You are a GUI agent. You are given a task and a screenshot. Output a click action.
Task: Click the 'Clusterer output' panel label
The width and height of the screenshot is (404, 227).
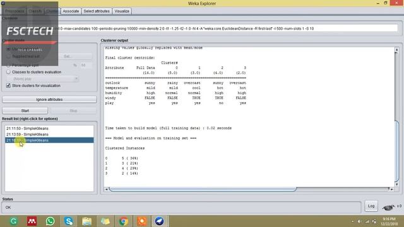coord(114,40)
